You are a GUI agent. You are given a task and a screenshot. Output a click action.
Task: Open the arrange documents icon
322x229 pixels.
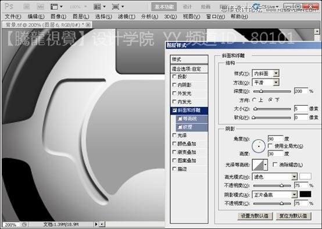point(99,7)
